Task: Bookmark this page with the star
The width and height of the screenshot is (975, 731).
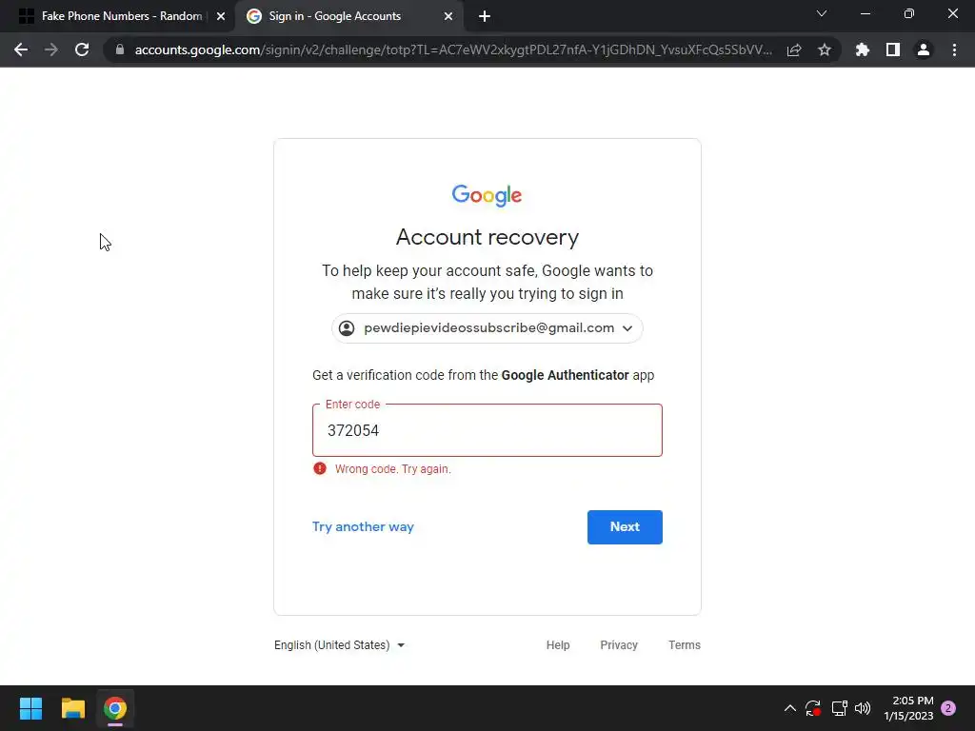Action: tap(825, 49)
